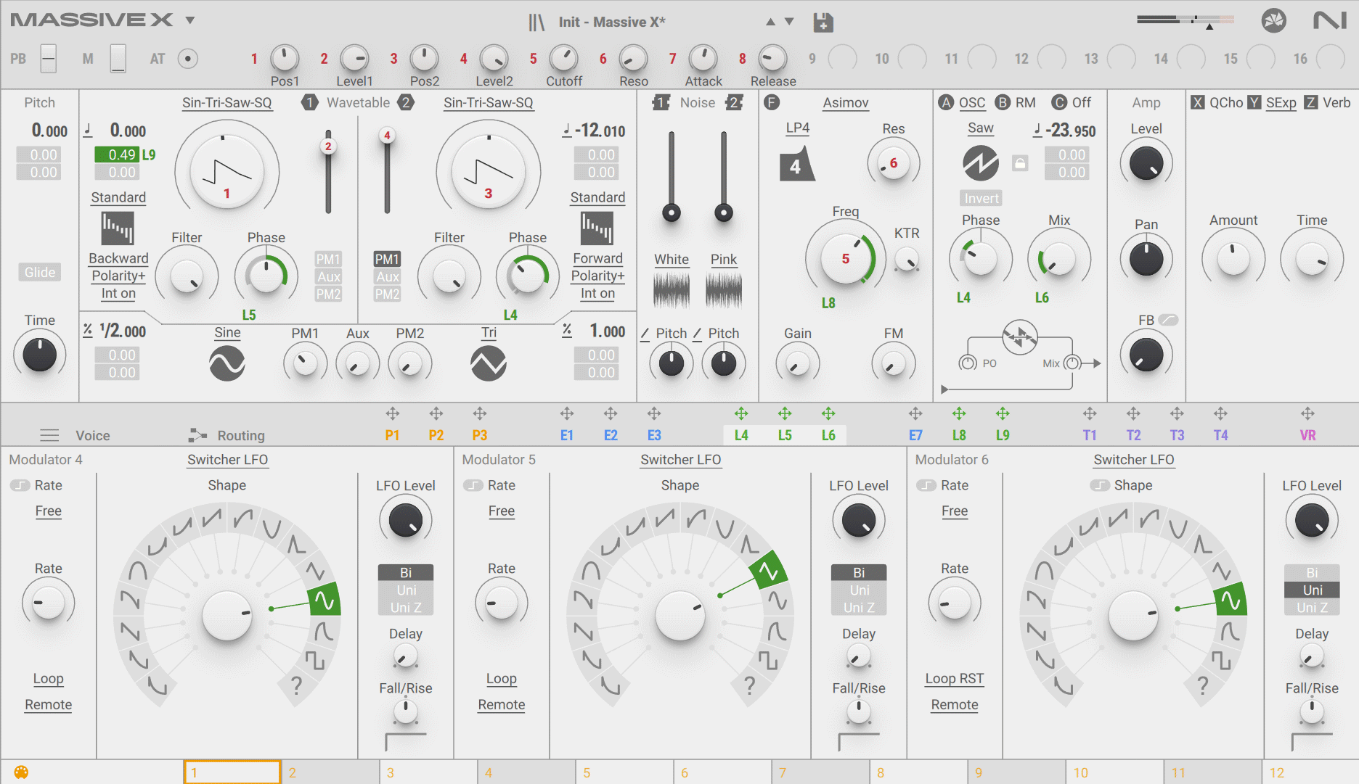This screenshot has width=1359, height=784.
Task: Open the hamburger menu beside Voice
Action: [49, 435]
